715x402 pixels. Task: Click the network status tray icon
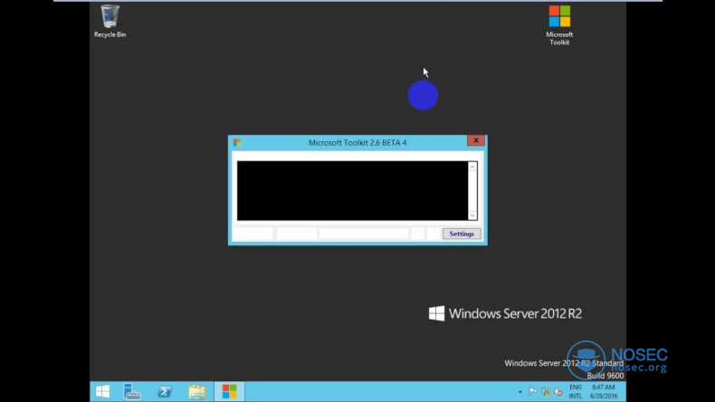pos(546,391)
